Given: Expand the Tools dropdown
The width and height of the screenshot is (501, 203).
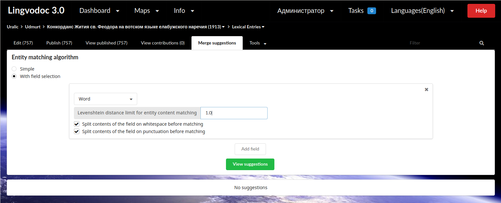Looking at the screenshot, I should [258, 43].
